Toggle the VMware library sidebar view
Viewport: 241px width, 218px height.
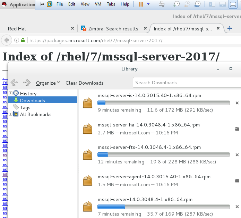tap(212, 4)
